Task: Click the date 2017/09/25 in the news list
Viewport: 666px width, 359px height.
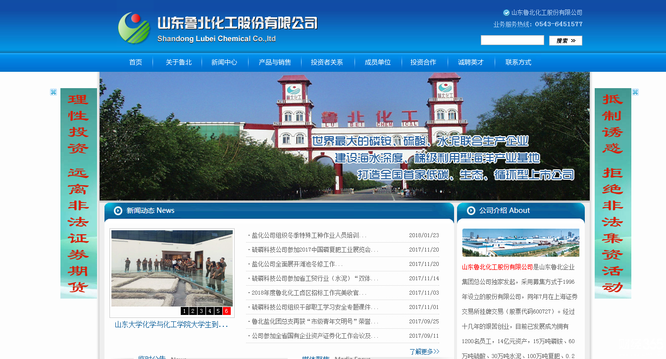Action: click(424, 321)
